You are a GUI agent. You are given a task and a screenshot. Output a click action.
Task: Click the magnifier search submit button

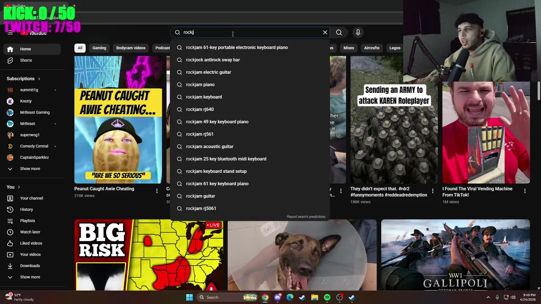tap(339, 33)
